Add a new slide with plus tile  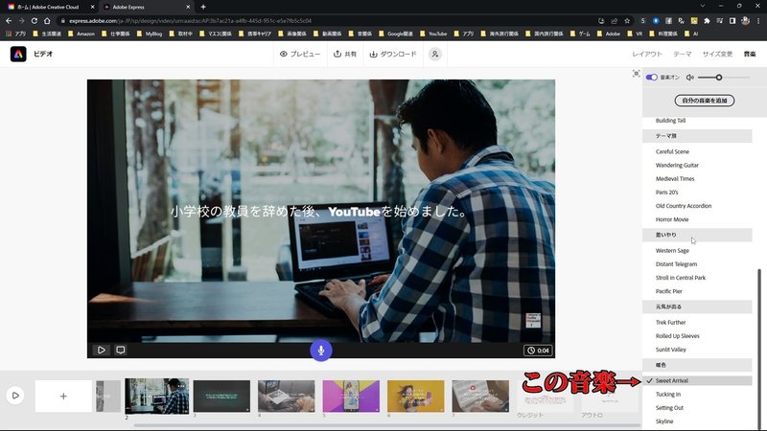pyautogui.click(x=63, y=397)
